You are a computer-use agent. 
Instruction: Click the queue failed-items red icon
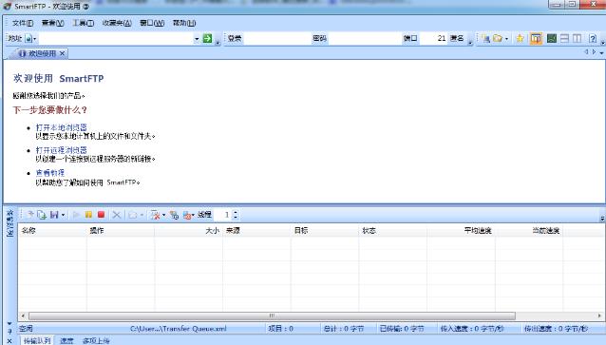pyautogui.click(x=187, y=215)
